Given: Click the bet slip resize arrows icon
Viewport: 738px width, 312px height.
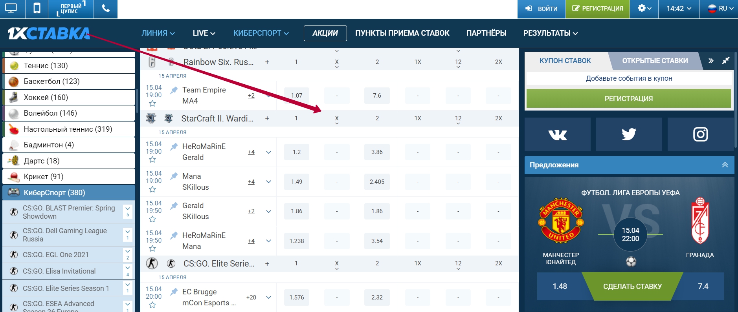Looking at the screenshot, I should [726, 61].
